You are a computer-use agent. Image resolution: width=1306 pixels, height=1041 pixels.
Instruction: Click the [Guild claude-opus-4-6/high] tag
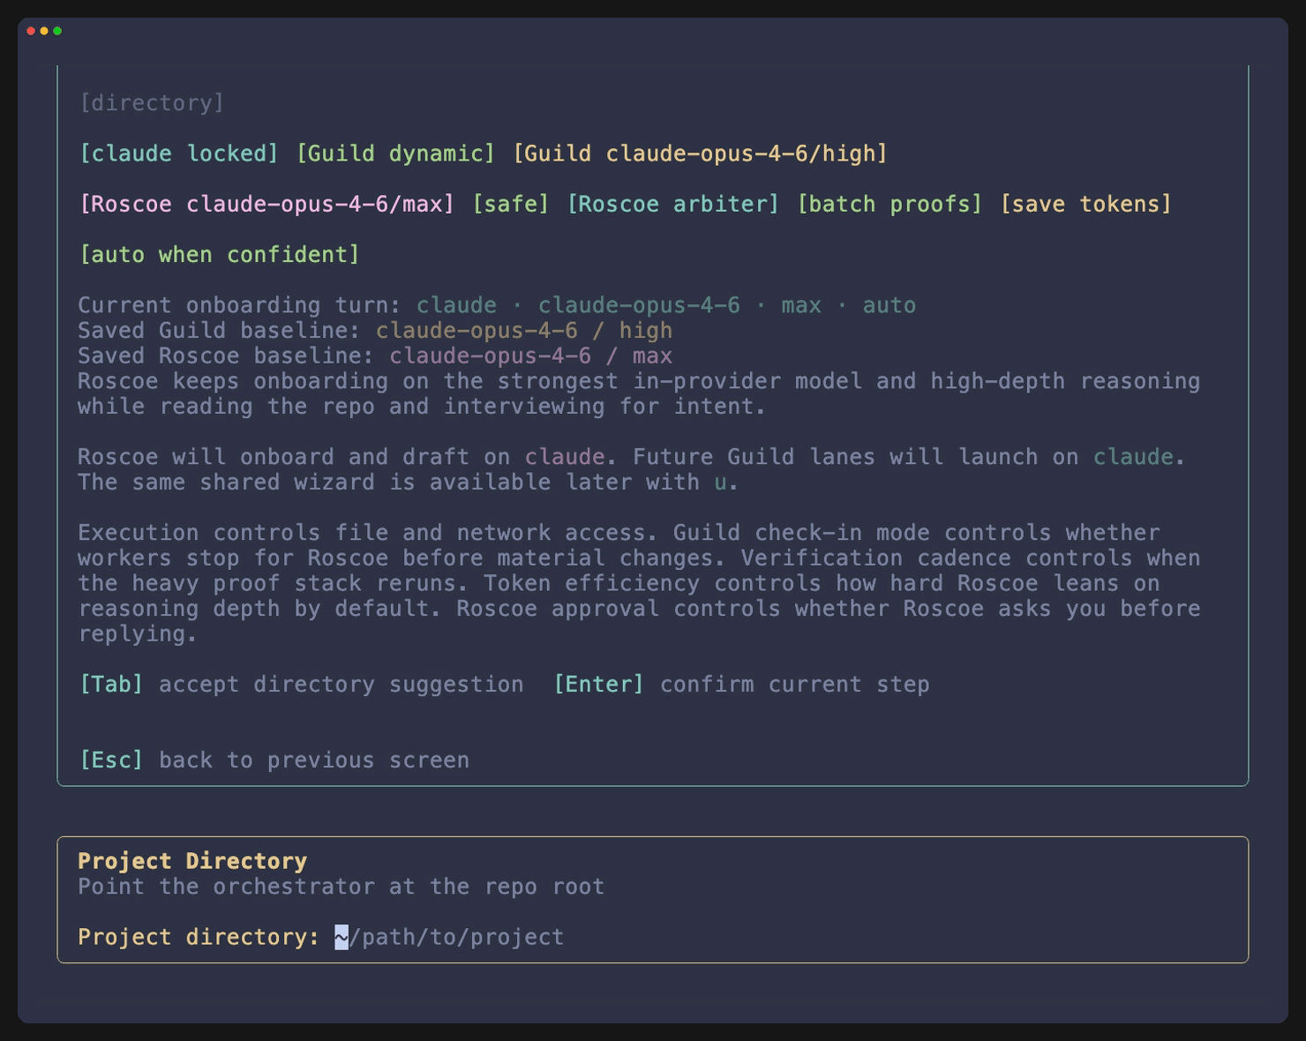[x=701, y=154]
